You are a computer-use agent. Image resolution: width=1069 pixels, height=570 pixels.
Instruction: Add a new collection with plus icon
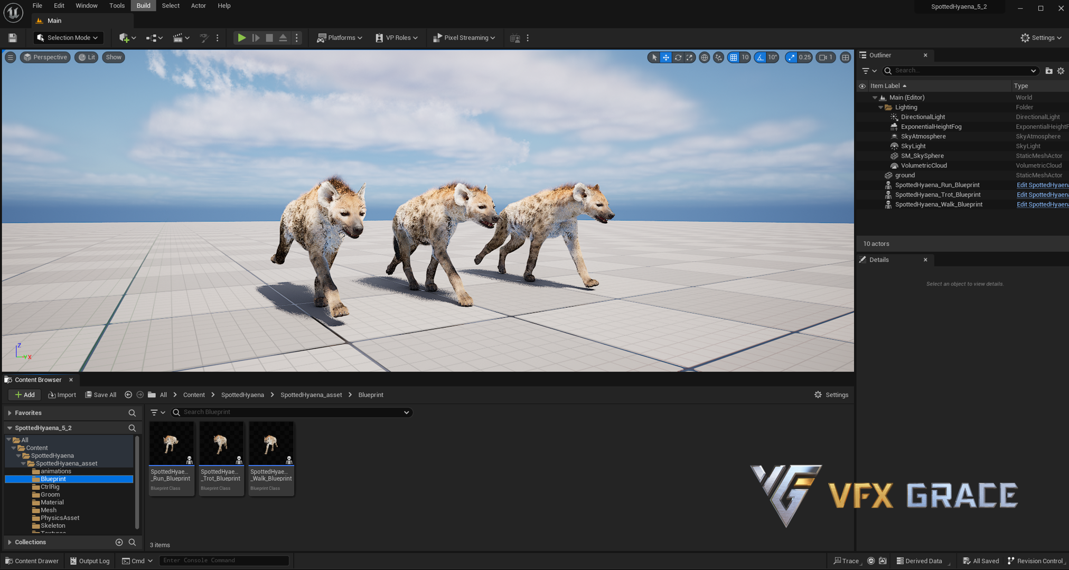point(119,542)
